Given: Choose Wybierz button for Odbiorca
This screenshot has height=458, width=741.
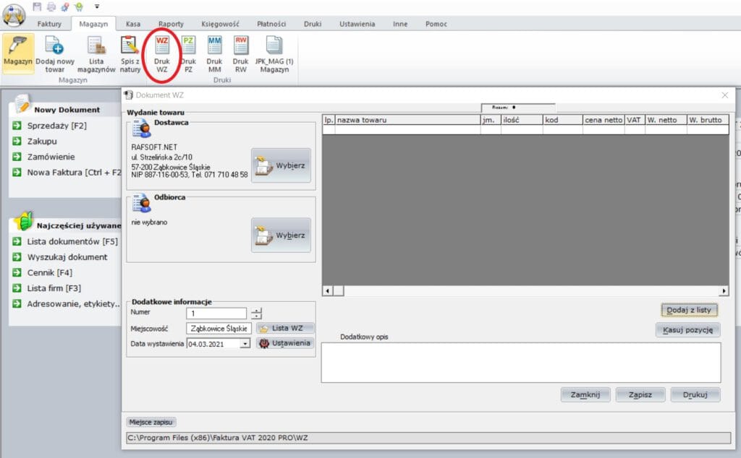Looking at the screenshot, I should [x=281, y=236].
